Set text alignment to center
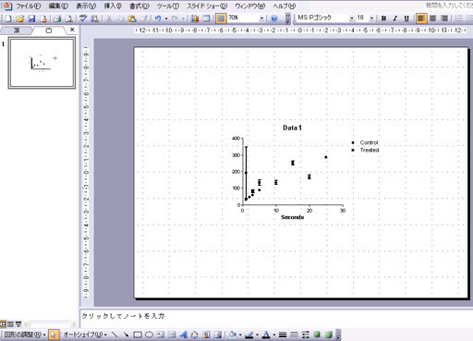The image size is (473, 341). 432,18
